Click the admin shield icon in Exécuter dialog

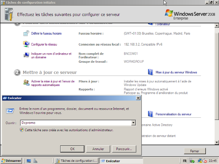click(22, 130)
